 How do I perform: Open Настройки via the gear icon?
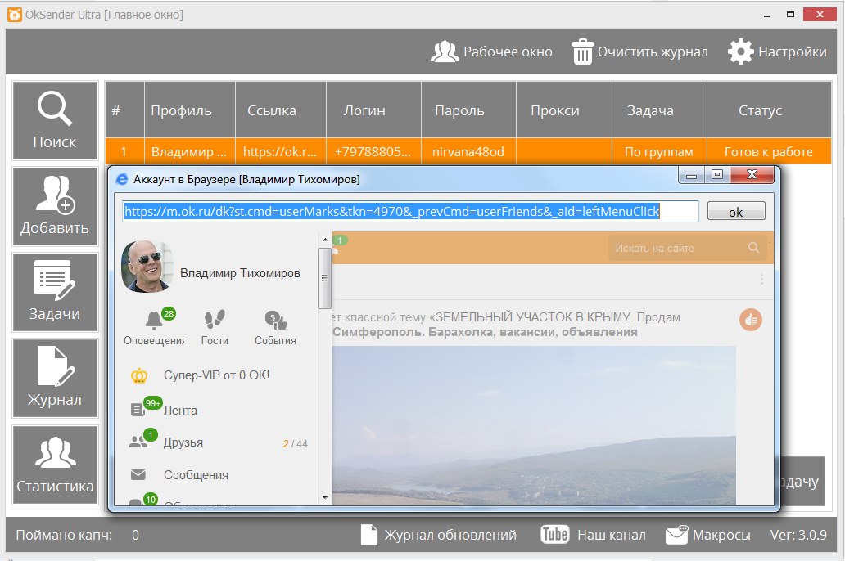(x=739, y=51)
